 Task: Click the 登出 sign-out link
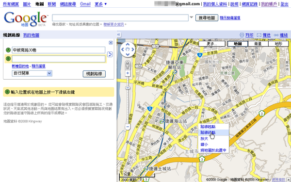284,4
